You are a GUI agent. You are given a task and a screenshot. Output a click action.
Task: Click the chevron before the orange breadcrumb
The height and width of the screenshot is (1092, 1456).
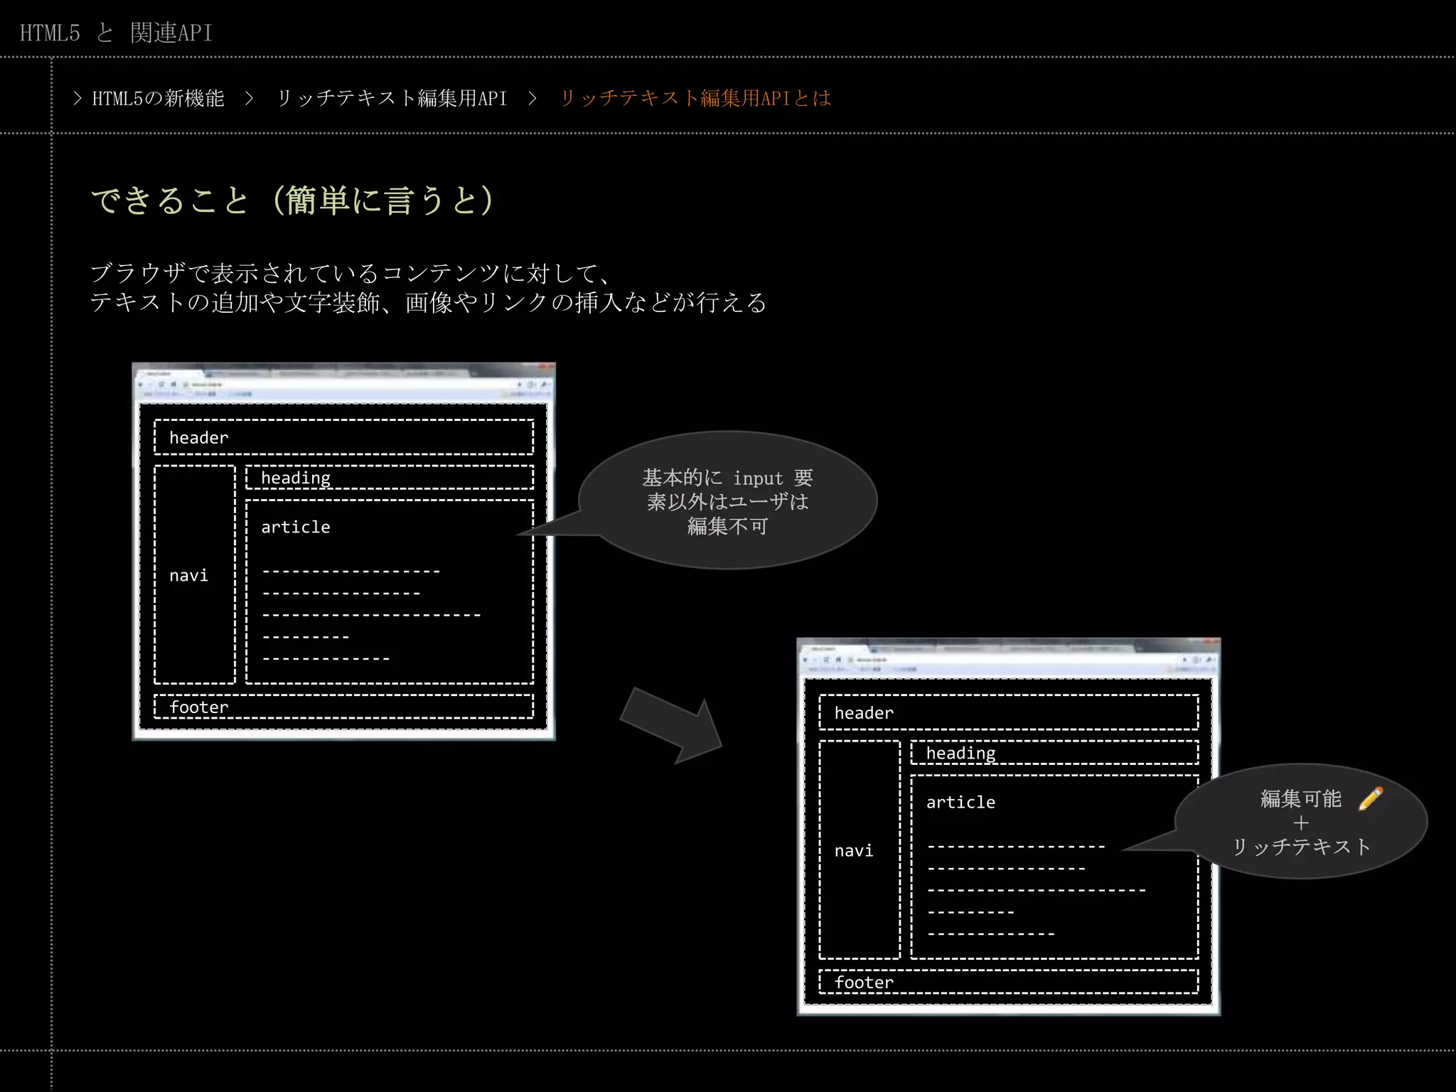click(532, 98)
